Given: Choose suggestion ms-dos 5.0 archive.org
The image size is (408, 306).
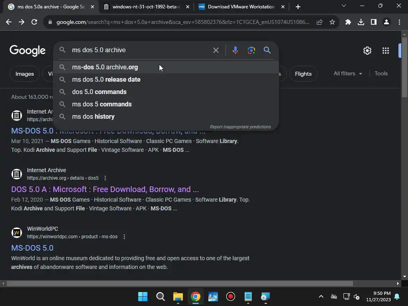Looking at the screenshot, I should pyautogui.click(x=166, y=67).
